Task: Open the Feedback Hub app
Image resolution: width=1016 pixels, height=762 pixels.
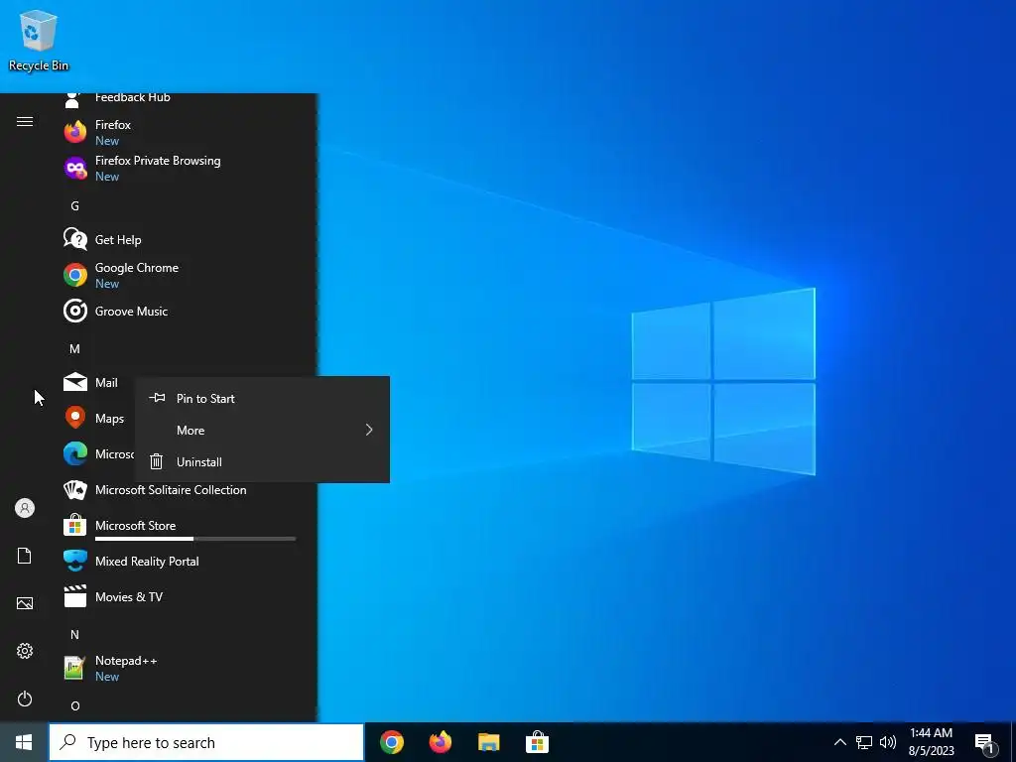Action: [181, 98]
